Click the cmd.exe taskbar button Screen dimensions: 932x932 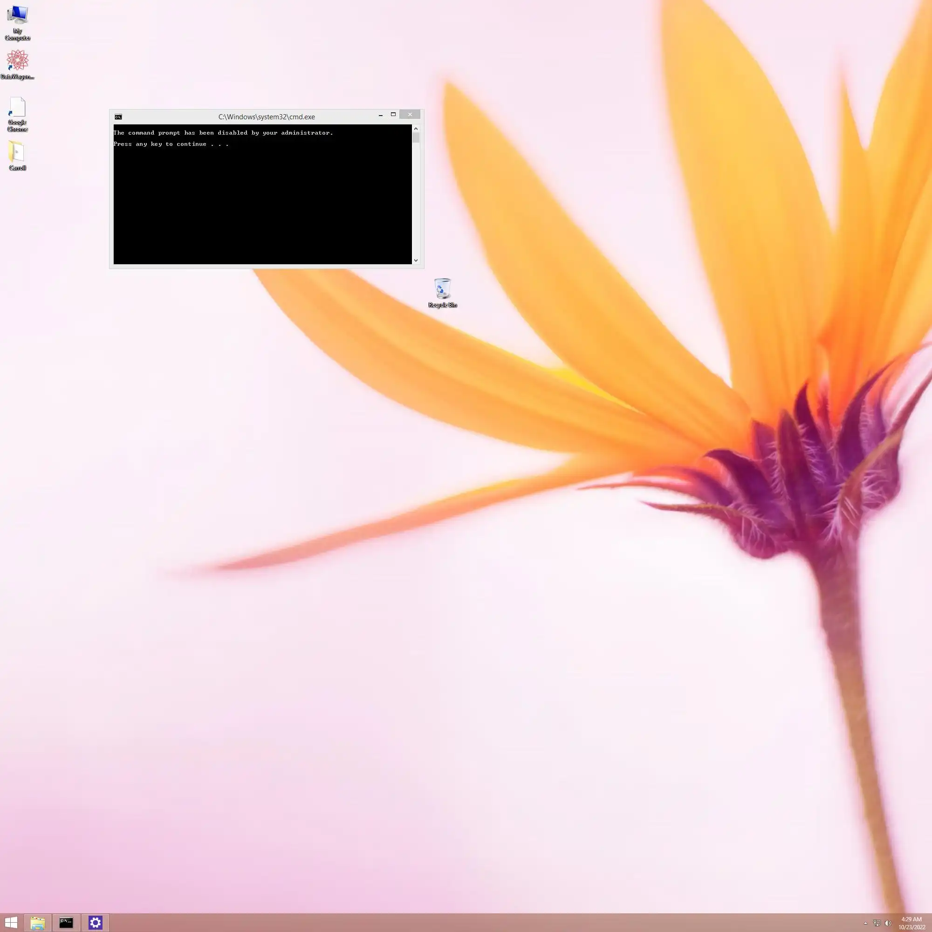tap(66, 922)
